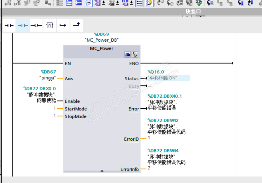Click the Enable input pin label

(72, 101)
